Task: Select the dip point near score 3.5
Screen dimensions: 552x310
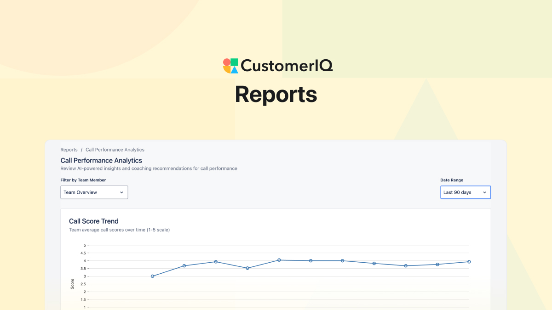Action: 247,268
